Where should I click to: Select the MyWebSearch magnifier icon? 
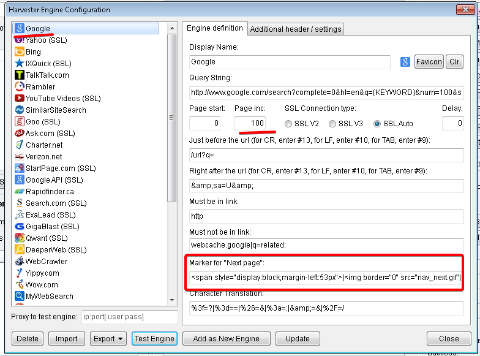[20, 297]
